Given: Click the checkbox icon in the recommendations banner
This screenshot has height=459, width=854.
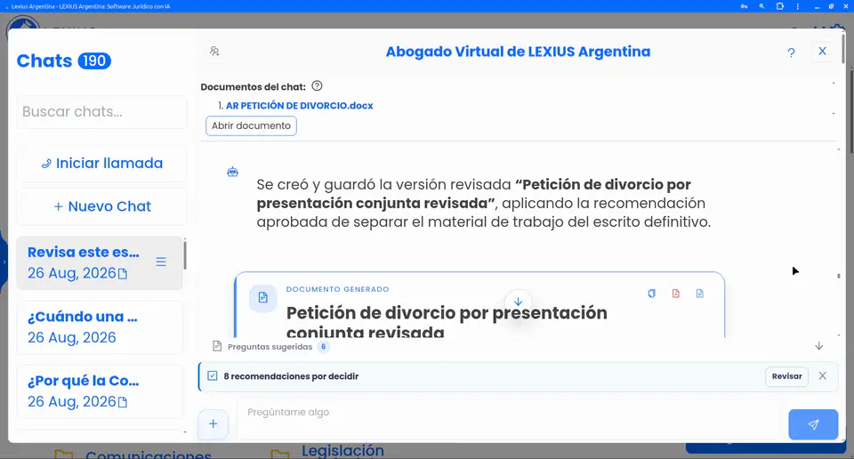Looking at the screenshot, I should [213, 376].
